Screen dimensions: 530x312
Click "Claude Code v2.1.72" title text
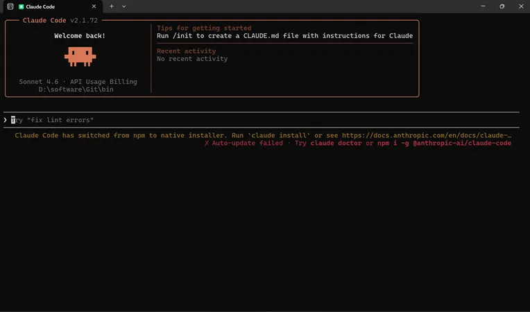coord(60,20)
